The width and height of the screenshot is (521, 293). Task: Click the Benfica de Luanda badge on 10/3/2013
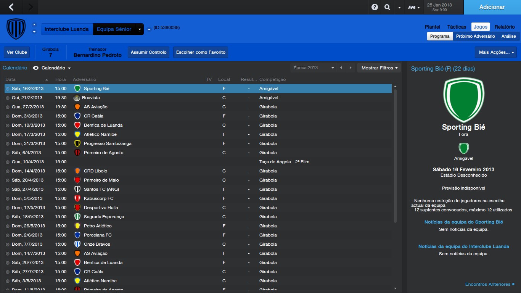click(x=77, y=125)
